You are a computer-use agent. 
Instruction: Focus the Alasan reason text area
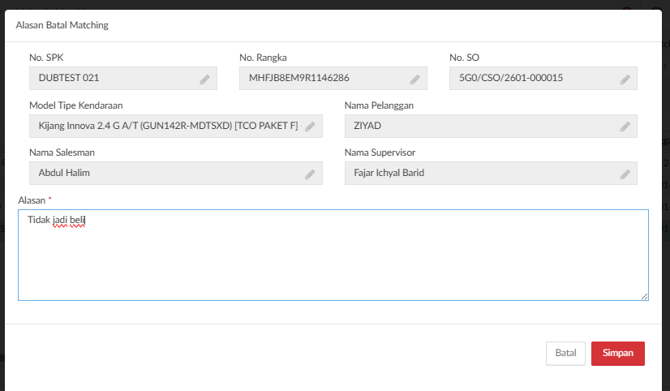333,260
